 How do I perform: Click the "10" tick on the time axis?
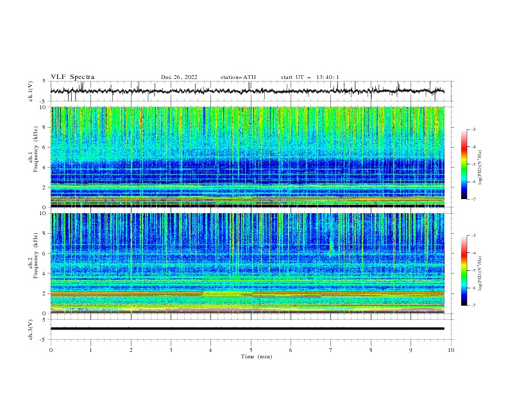(x=451, y=350)
